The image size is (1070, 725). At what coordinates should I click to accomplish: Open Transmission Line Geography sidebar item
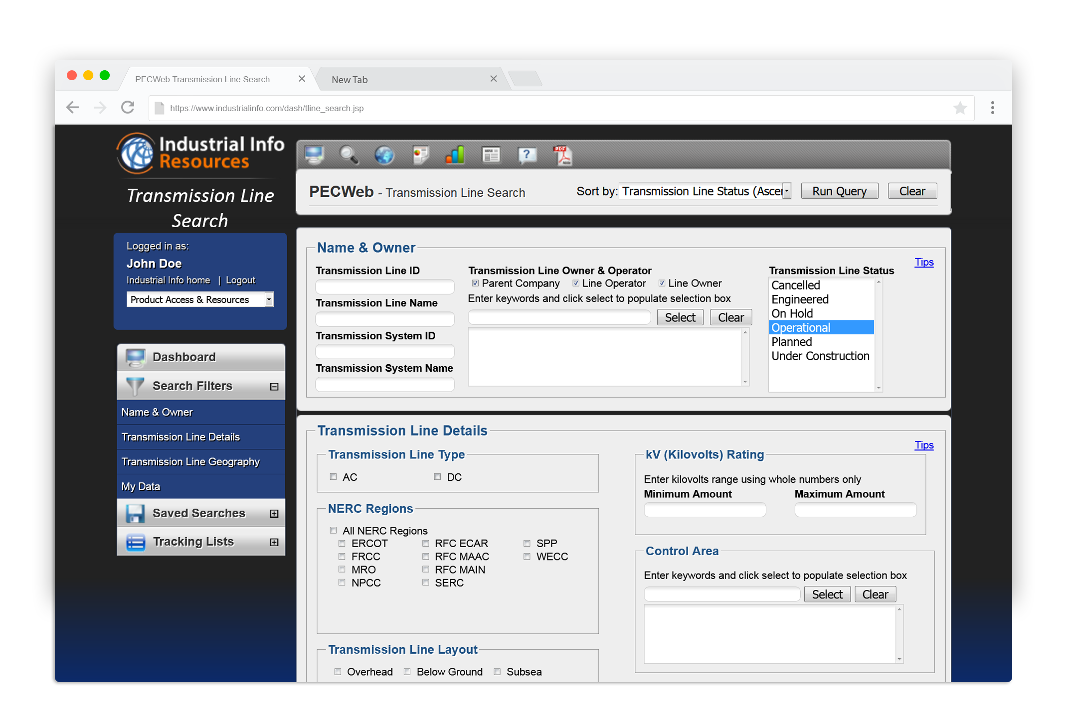click(201, 462)
